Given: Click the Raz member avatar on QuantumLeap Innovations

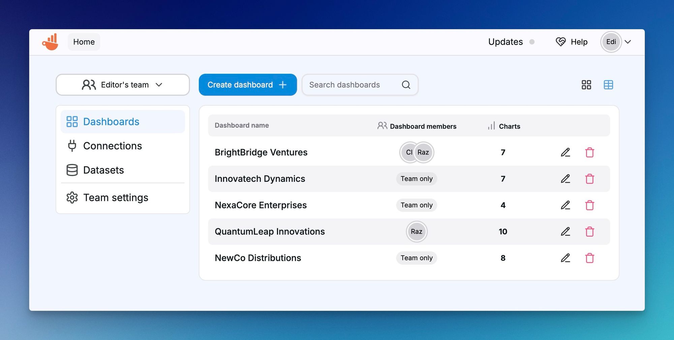Looking at the screenshot, I should coord(417,232).
